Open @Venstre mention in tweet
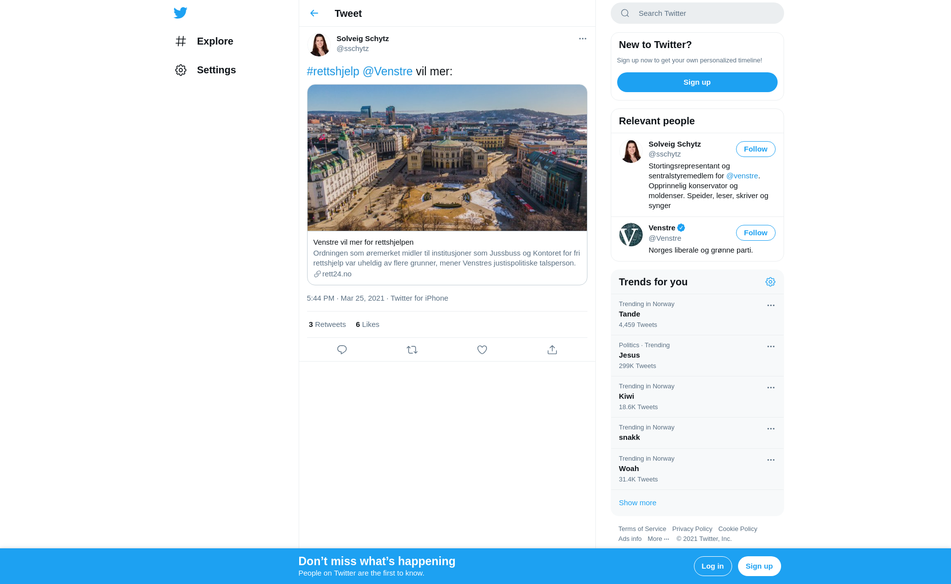951x584 pixels. coord(387,71)
